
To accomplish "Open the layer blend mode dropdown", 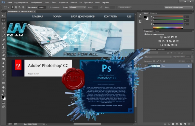I will (x=158, y=57).
